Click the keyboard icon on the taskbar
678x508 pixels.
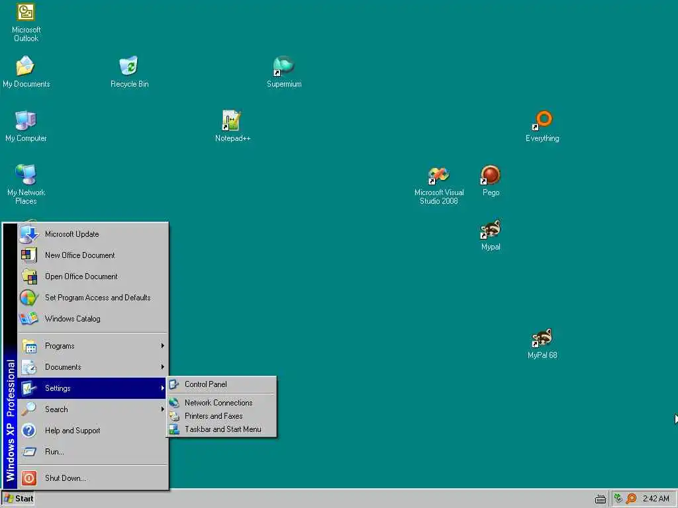click(x=600, y=499)
